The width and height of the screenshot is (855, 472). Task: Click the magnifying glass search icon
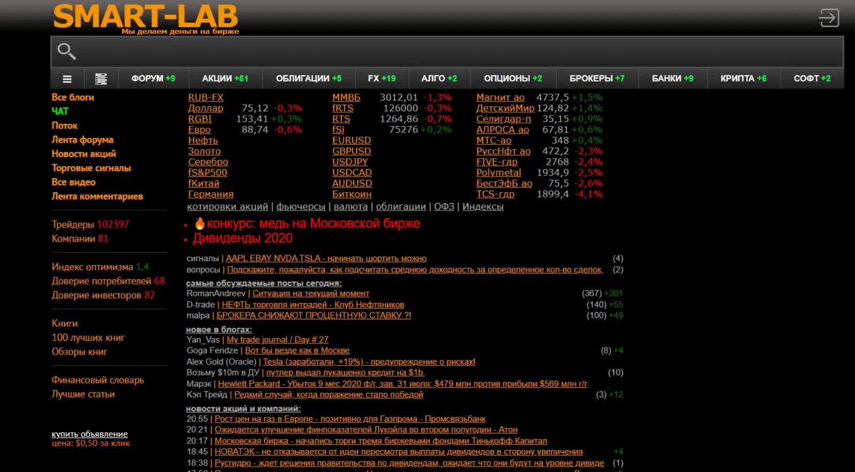tap(67, 51)
